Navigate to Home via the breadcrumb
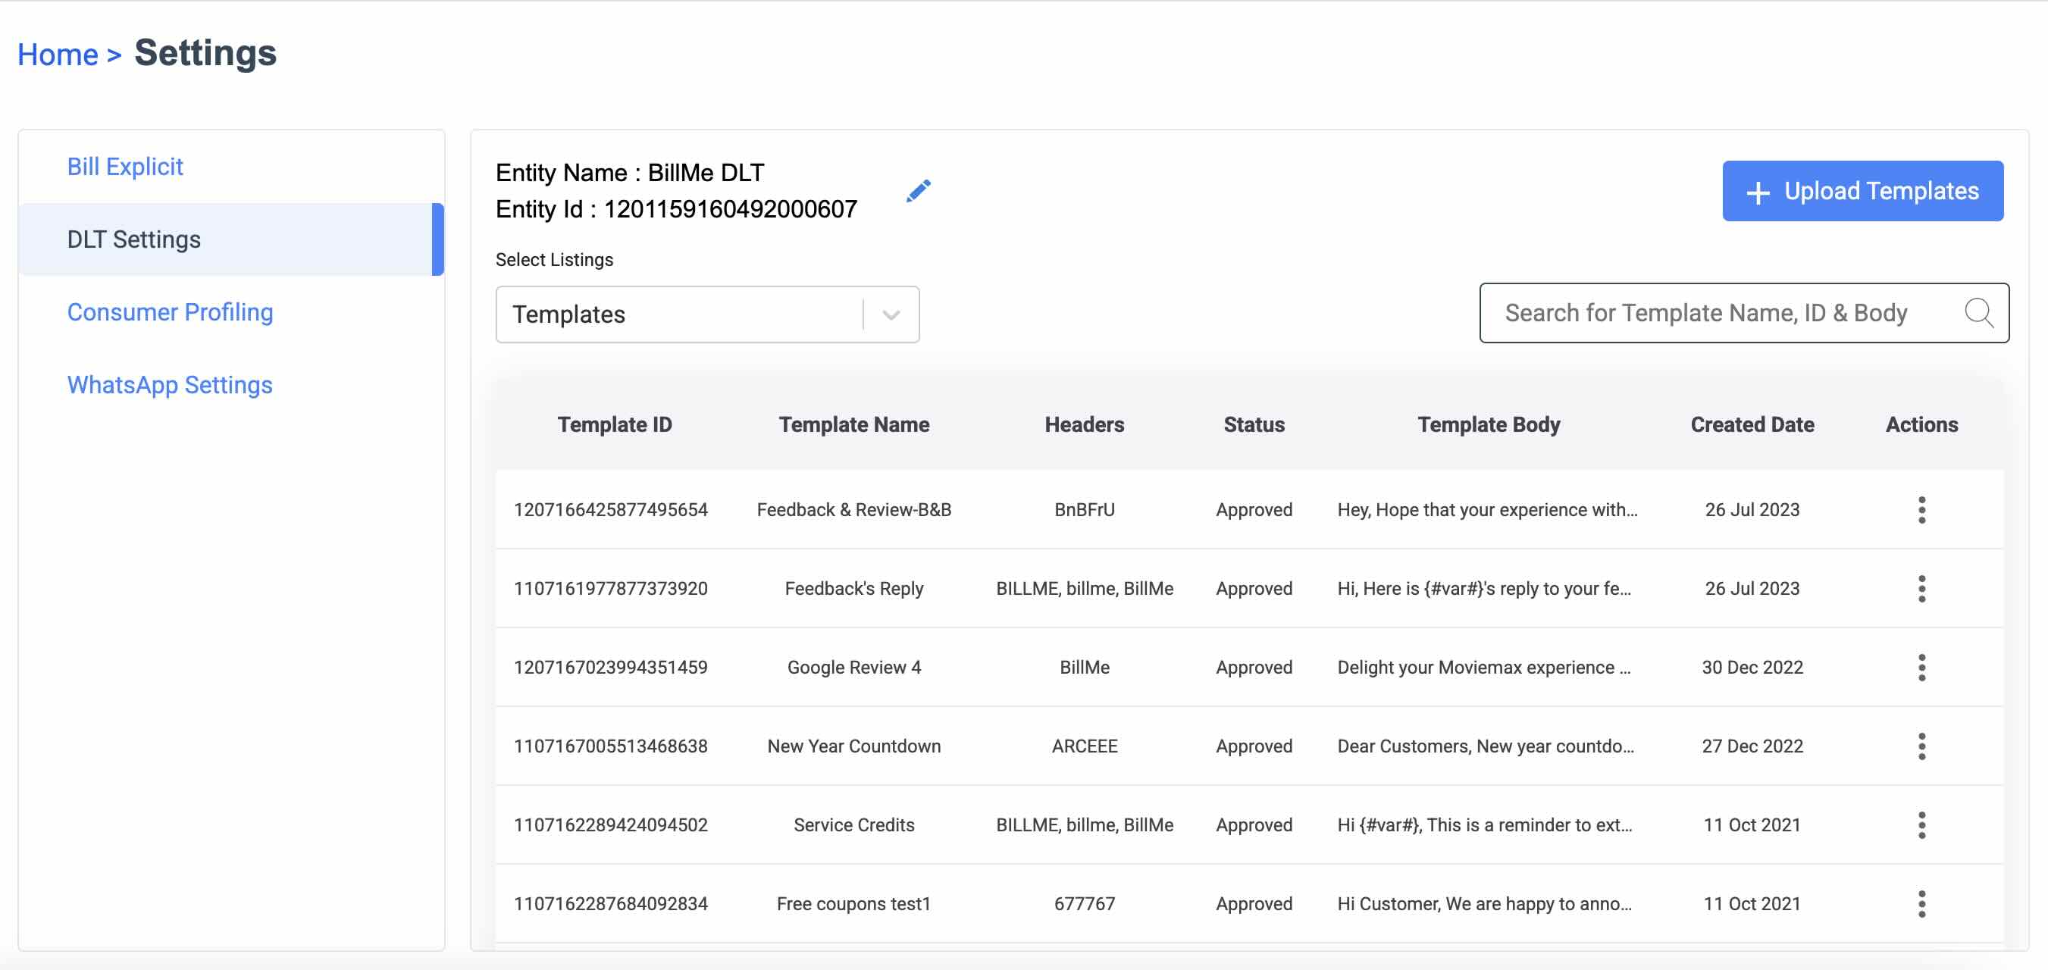 (58, 53)
